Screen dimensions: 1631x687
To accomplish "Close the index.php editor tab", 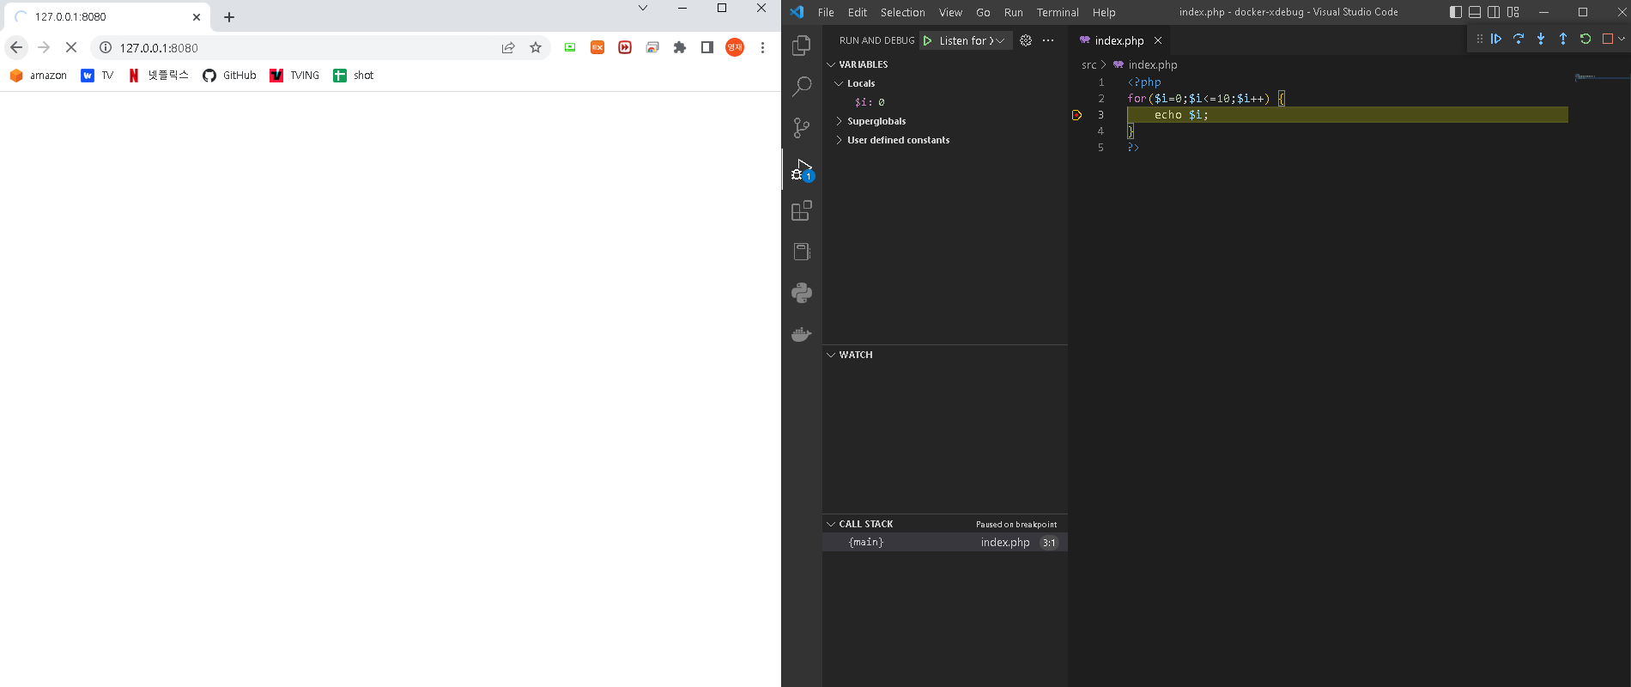I will pos(1158,40).
